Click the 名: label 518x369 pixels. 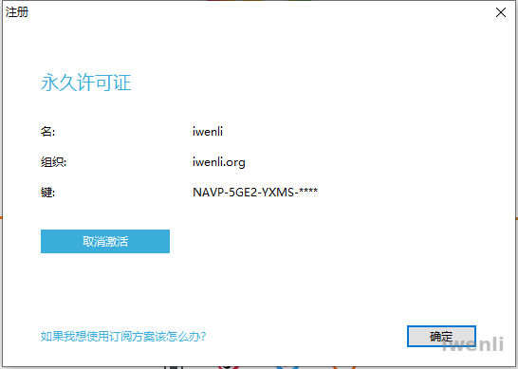[x=47, y=132]
